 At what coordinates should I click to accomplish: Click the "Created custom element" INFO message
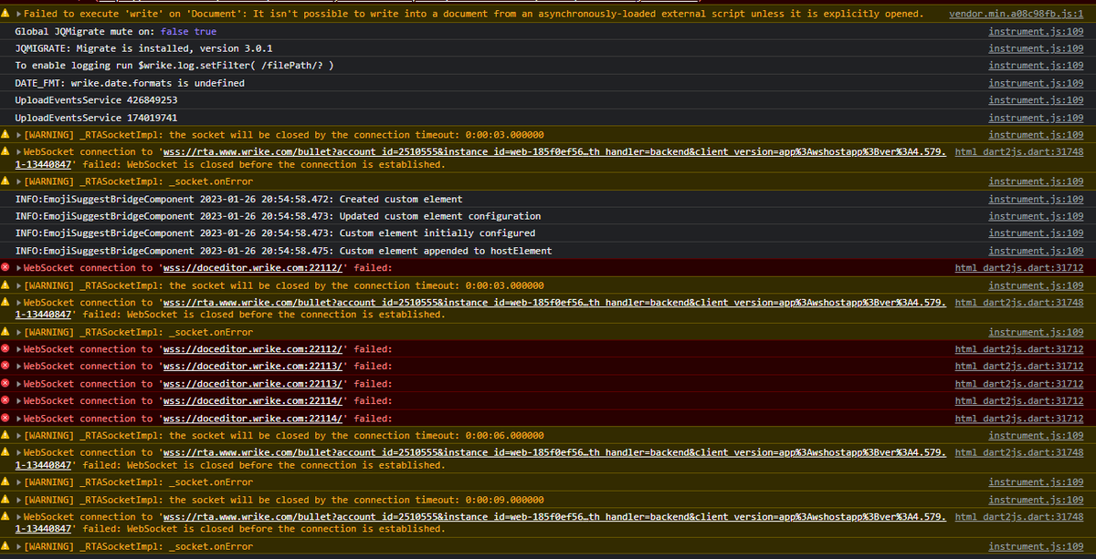tap(239, 199)
